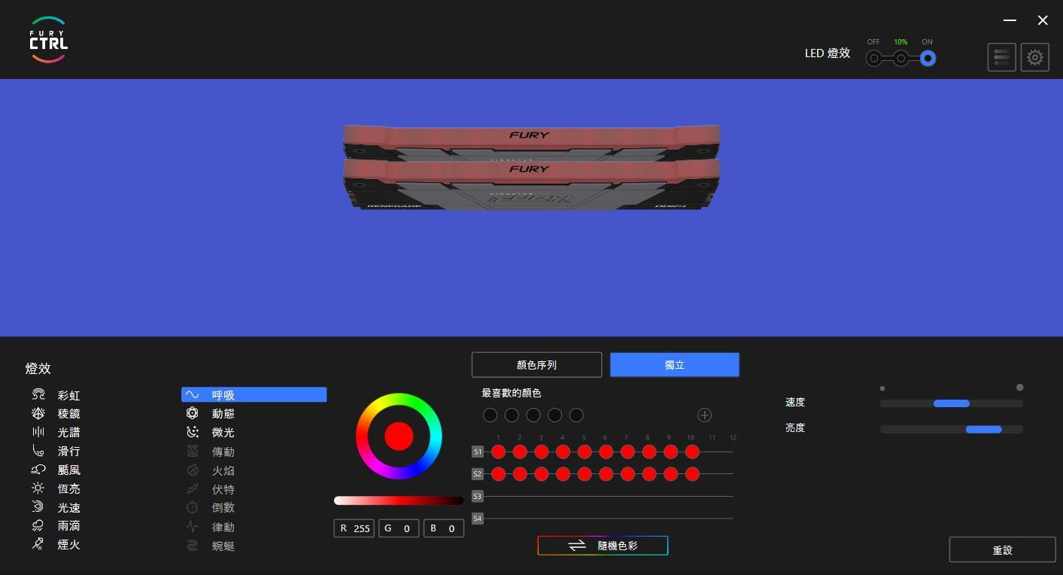Select the 彩虹 effect label

69,396
